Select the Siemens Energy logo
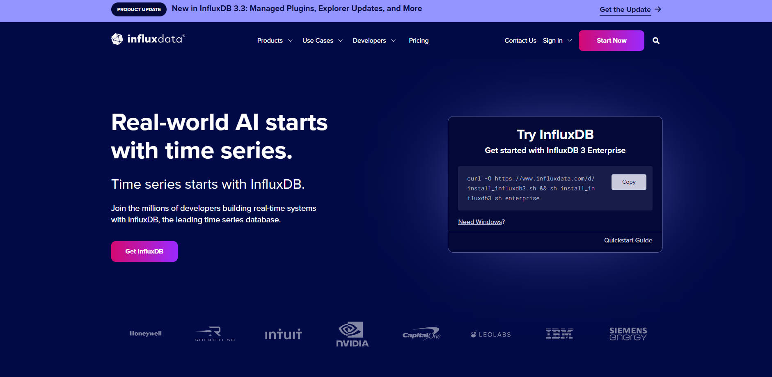 click(628, 334)
